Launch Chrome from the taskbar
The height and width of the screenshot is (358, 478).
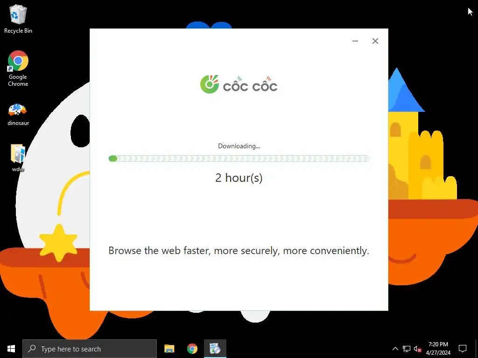[192, 349]
